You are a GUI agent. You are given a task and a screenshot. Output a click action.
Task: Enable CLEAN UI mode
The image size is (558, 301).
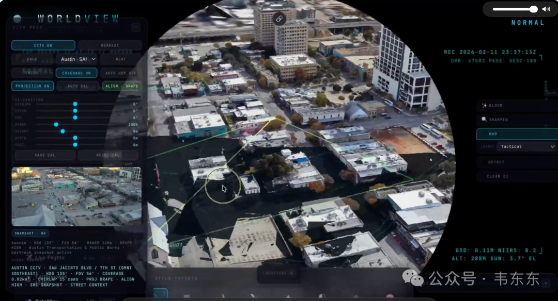click(x=517, y=176)
